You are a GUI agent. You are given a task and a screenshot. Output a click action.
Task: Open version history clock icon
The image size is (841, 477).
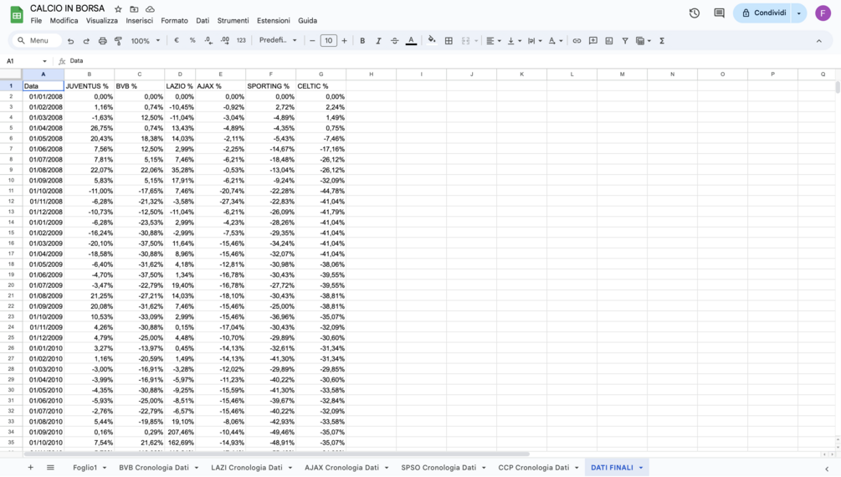coord(695,13)
